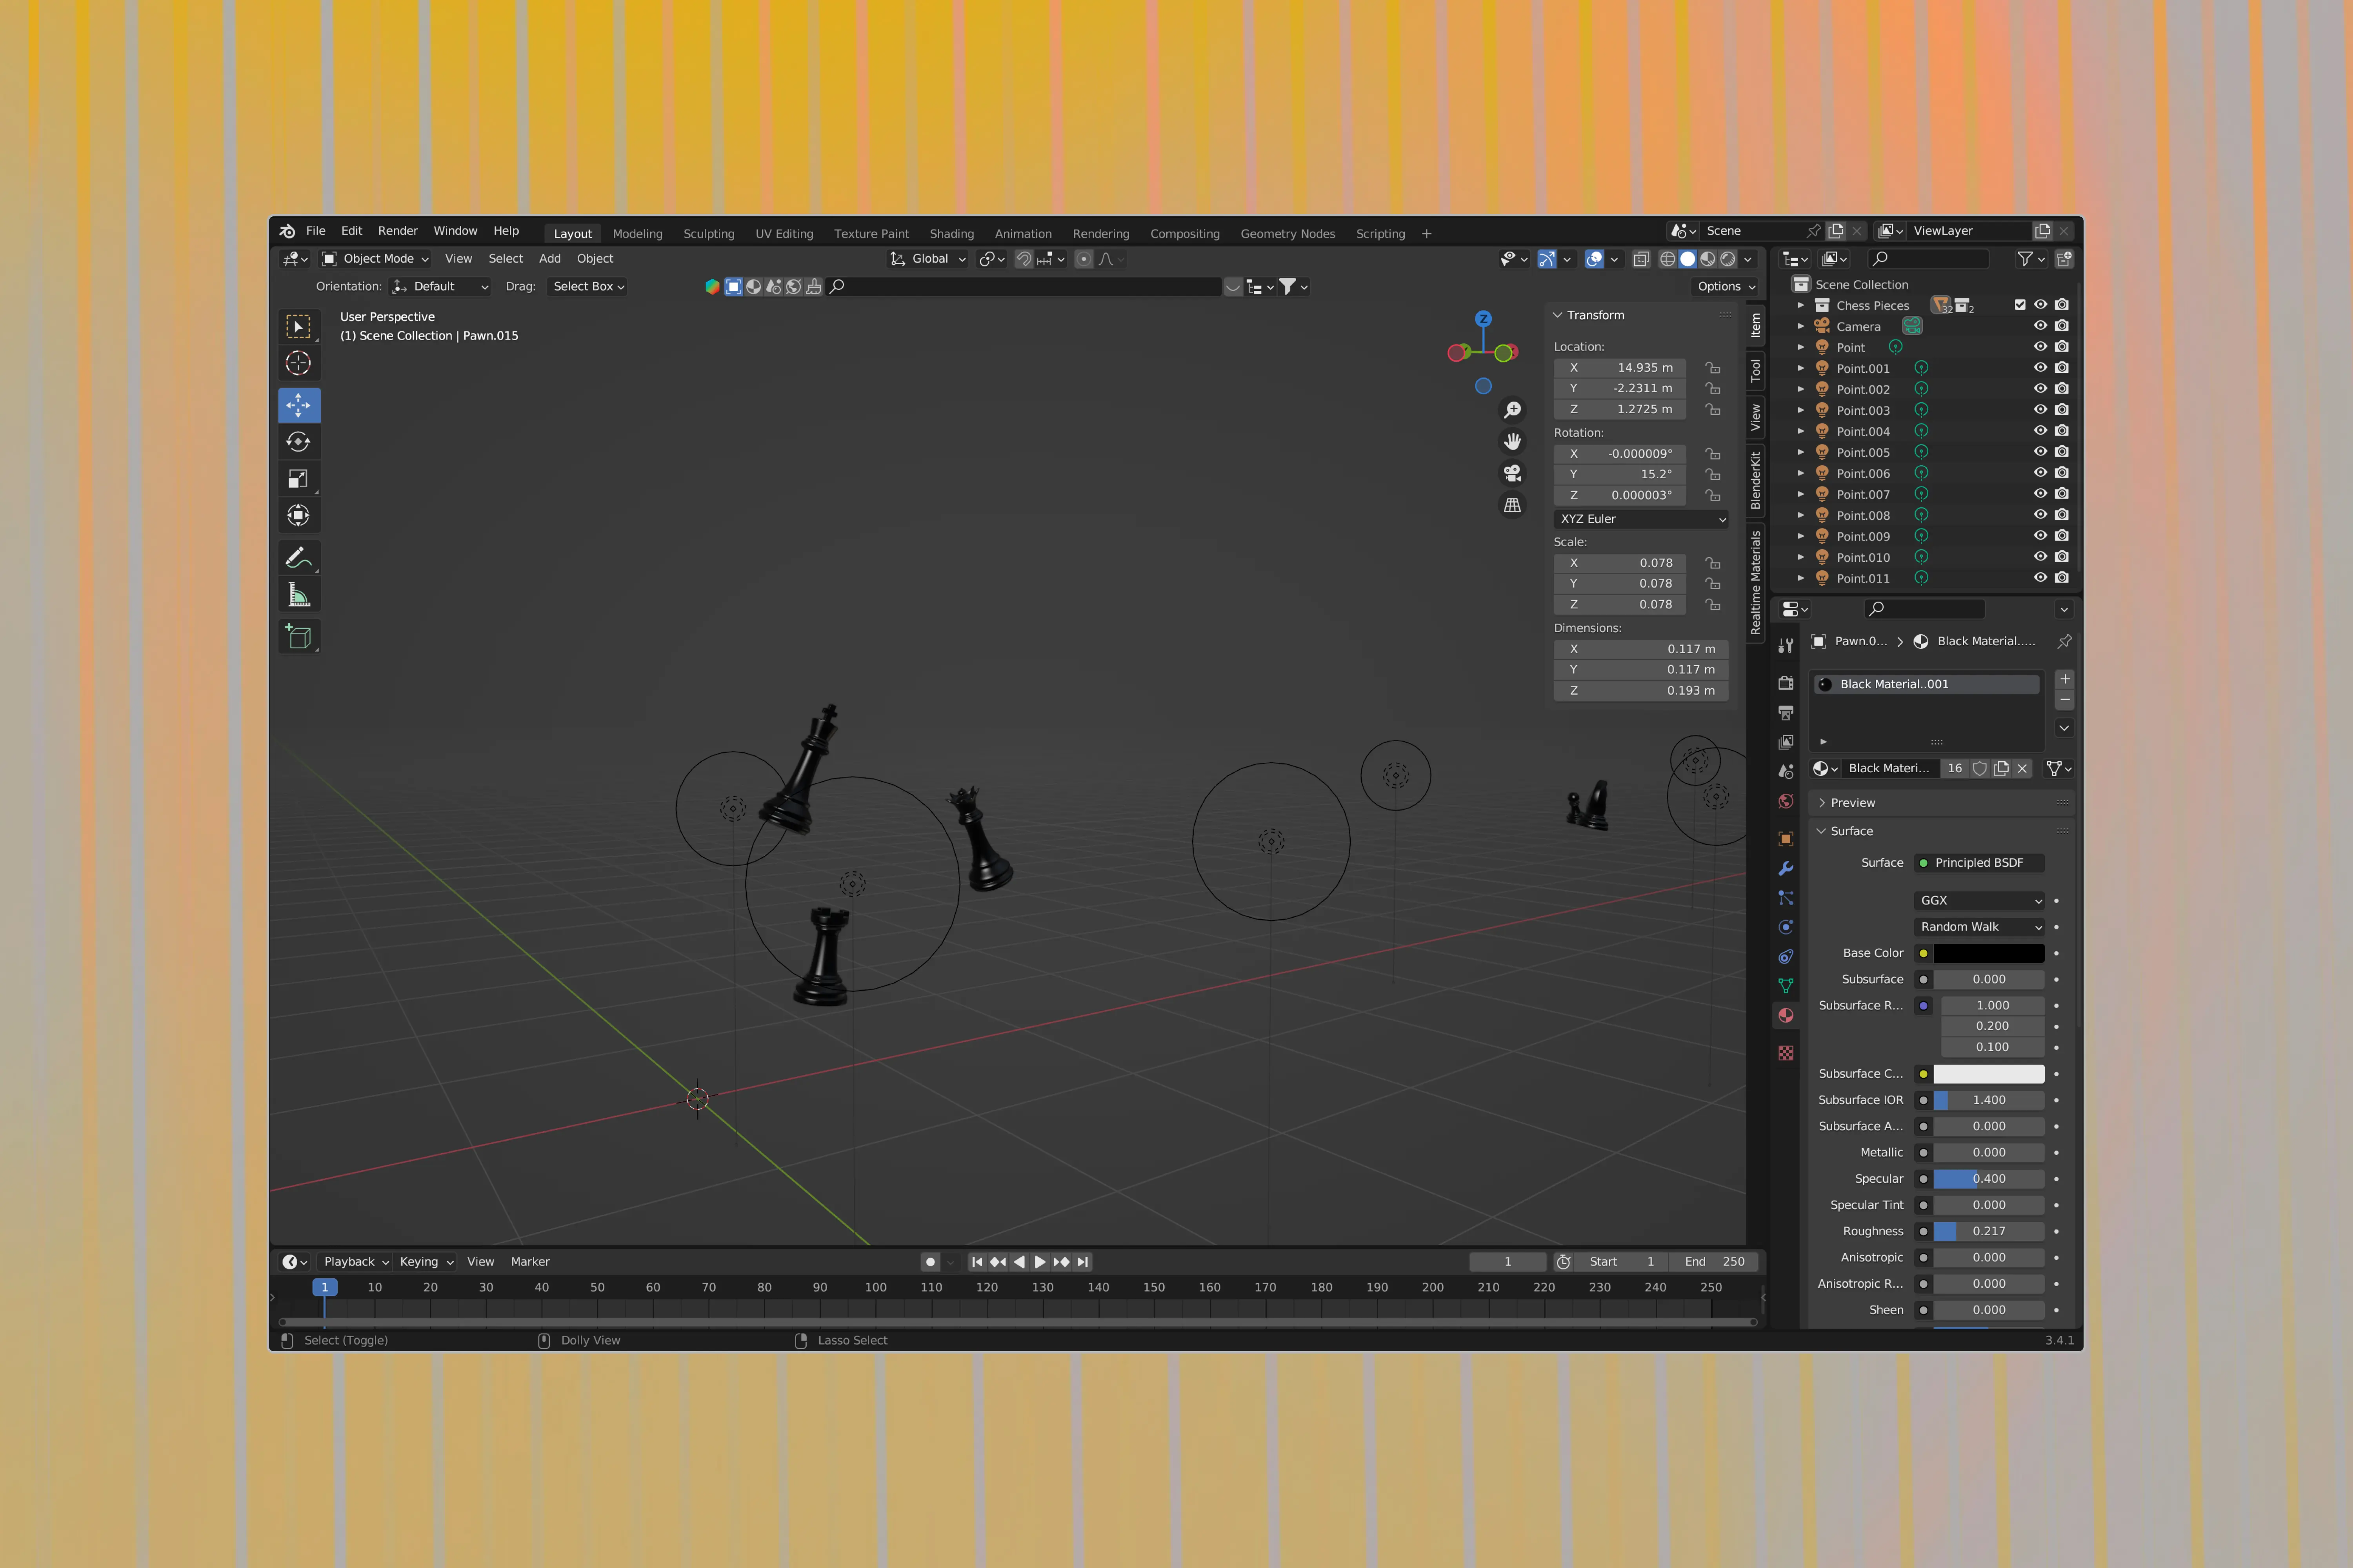Image resolution: width=2353 pixels, height=1568 pixels.
Task: Toggle camera view icon in viewport
Action: coord(1512,473)
